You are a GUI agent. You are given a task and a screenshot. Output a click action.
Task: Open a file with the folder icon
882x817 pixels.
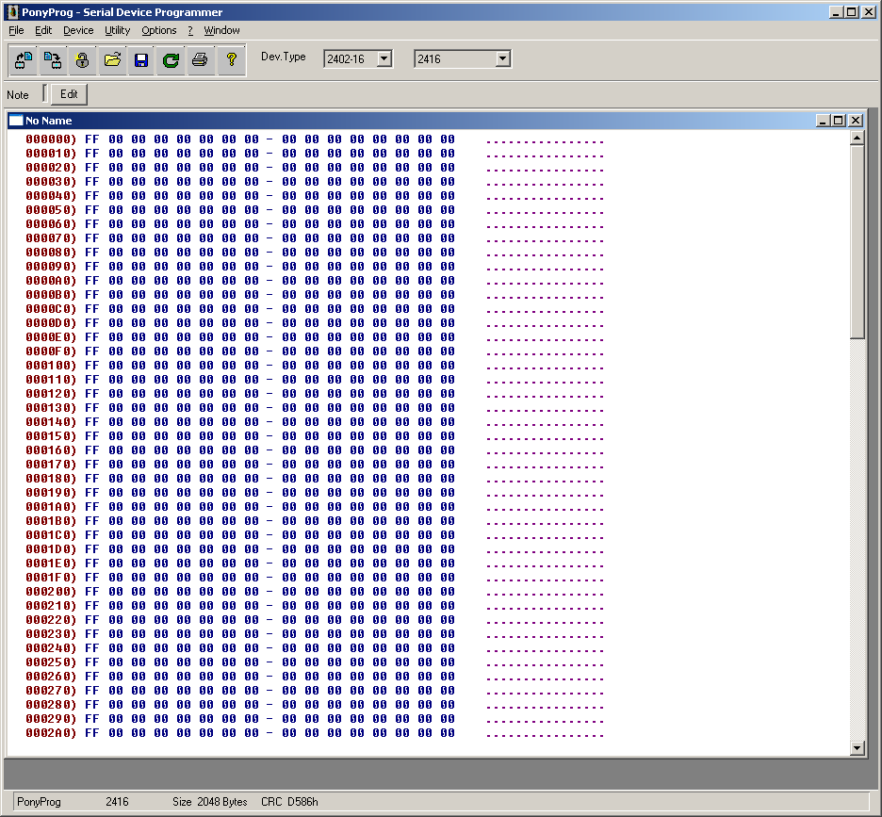[x=112, y=60]
